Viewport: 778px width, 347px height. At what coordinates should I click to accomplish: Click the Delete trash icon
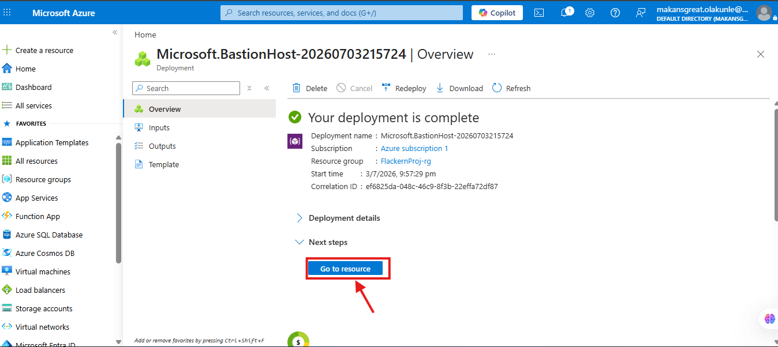(297, 88)
